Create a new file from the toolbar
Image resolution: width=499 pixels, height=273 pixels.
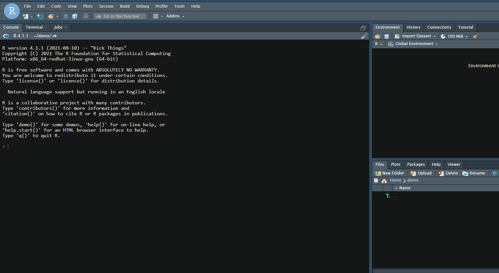[x=25, y=16]
